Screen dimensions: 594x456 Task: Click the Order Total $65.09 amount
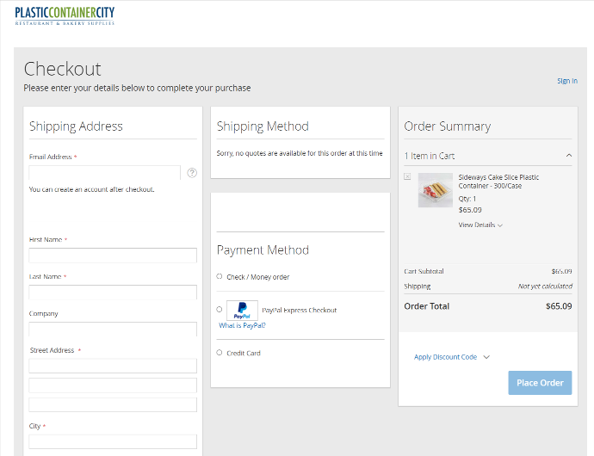[x=559, y=306]
